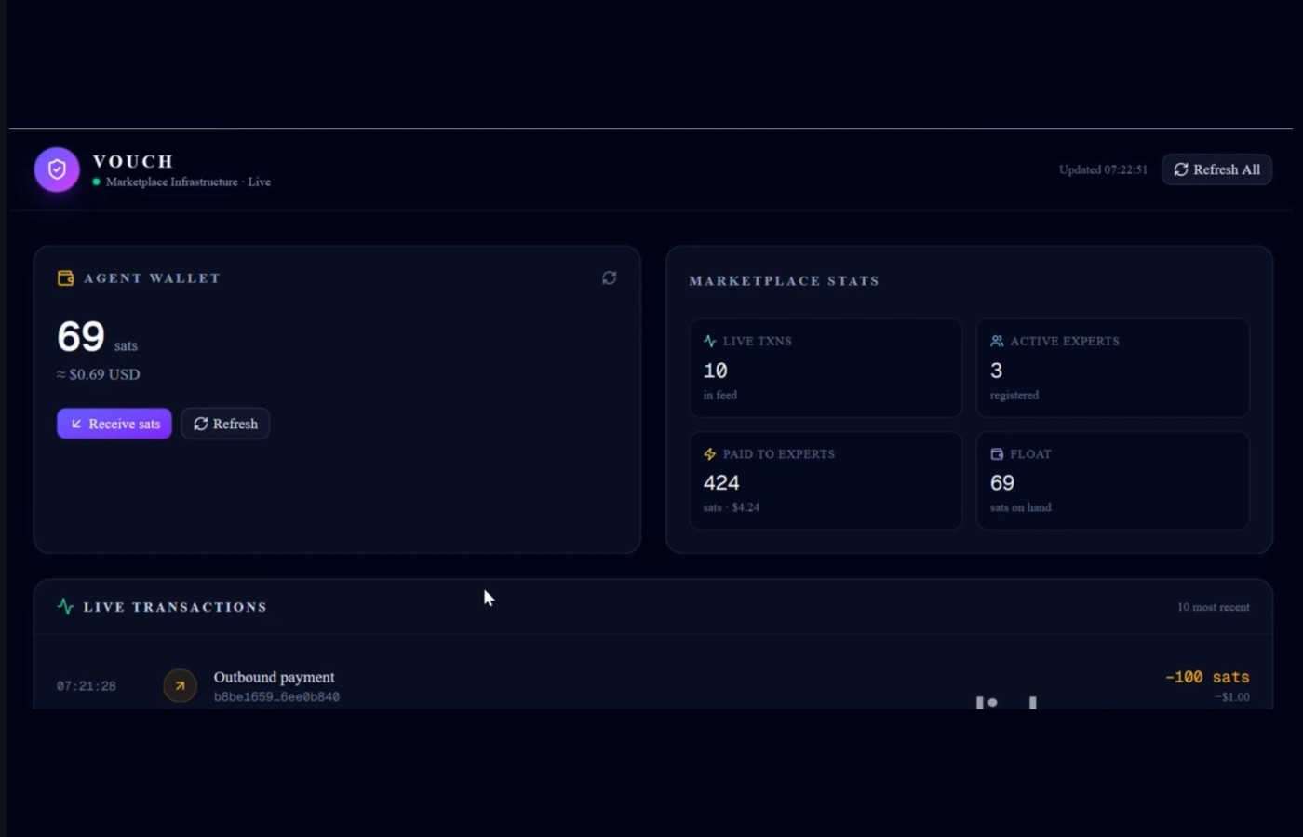Click the Marketplace Infrastructure · Live subtitle
The height and width of the screenshot is (837, 1303).
pyautogui.click(x=188, y=182)
